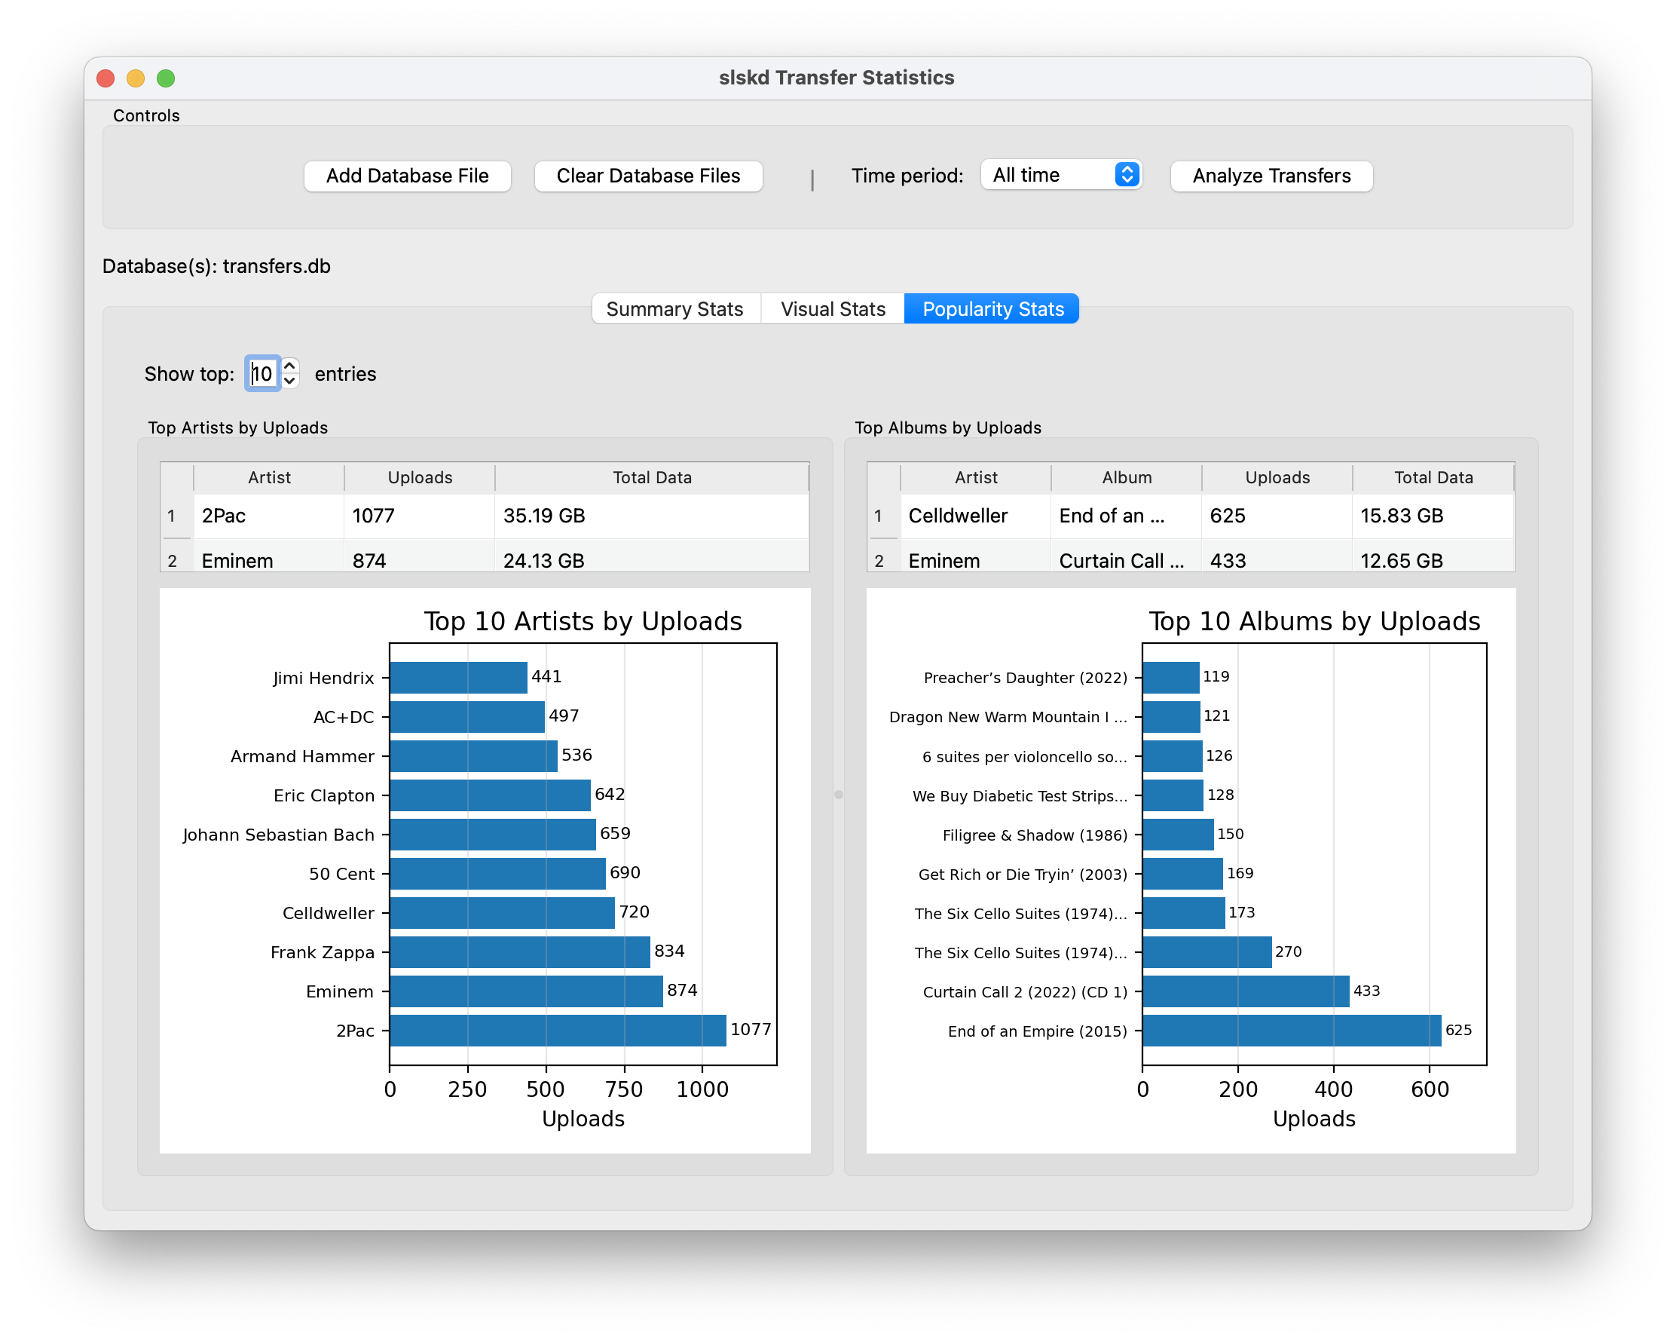
Task: Select the 2Pac cell in artists table
Action: (x=269, y=516)
